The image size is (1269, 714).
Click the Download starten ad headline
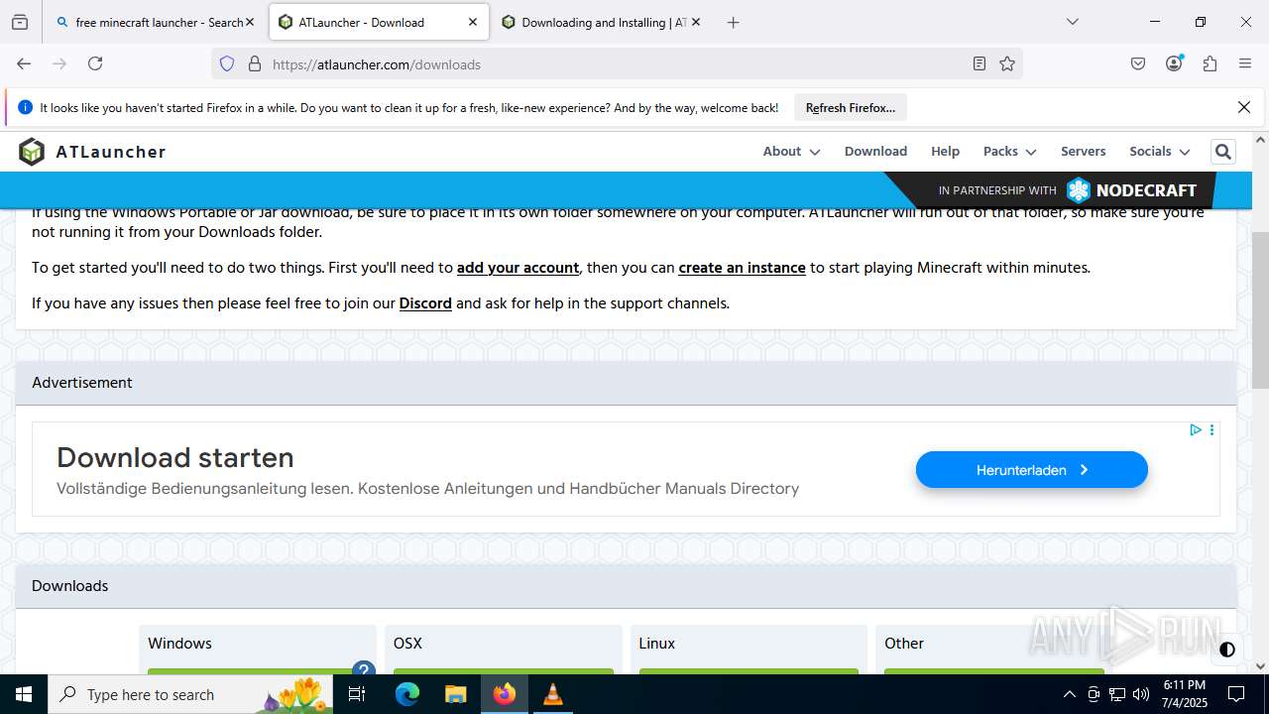point(175,457)
